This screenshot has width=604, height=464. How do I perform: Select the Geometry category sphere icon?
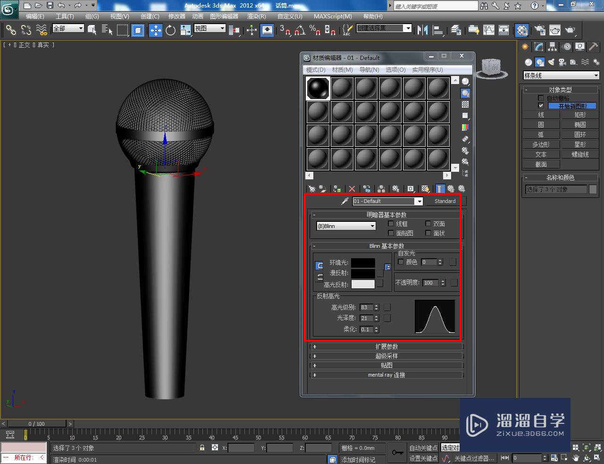[x=528, y=62]
